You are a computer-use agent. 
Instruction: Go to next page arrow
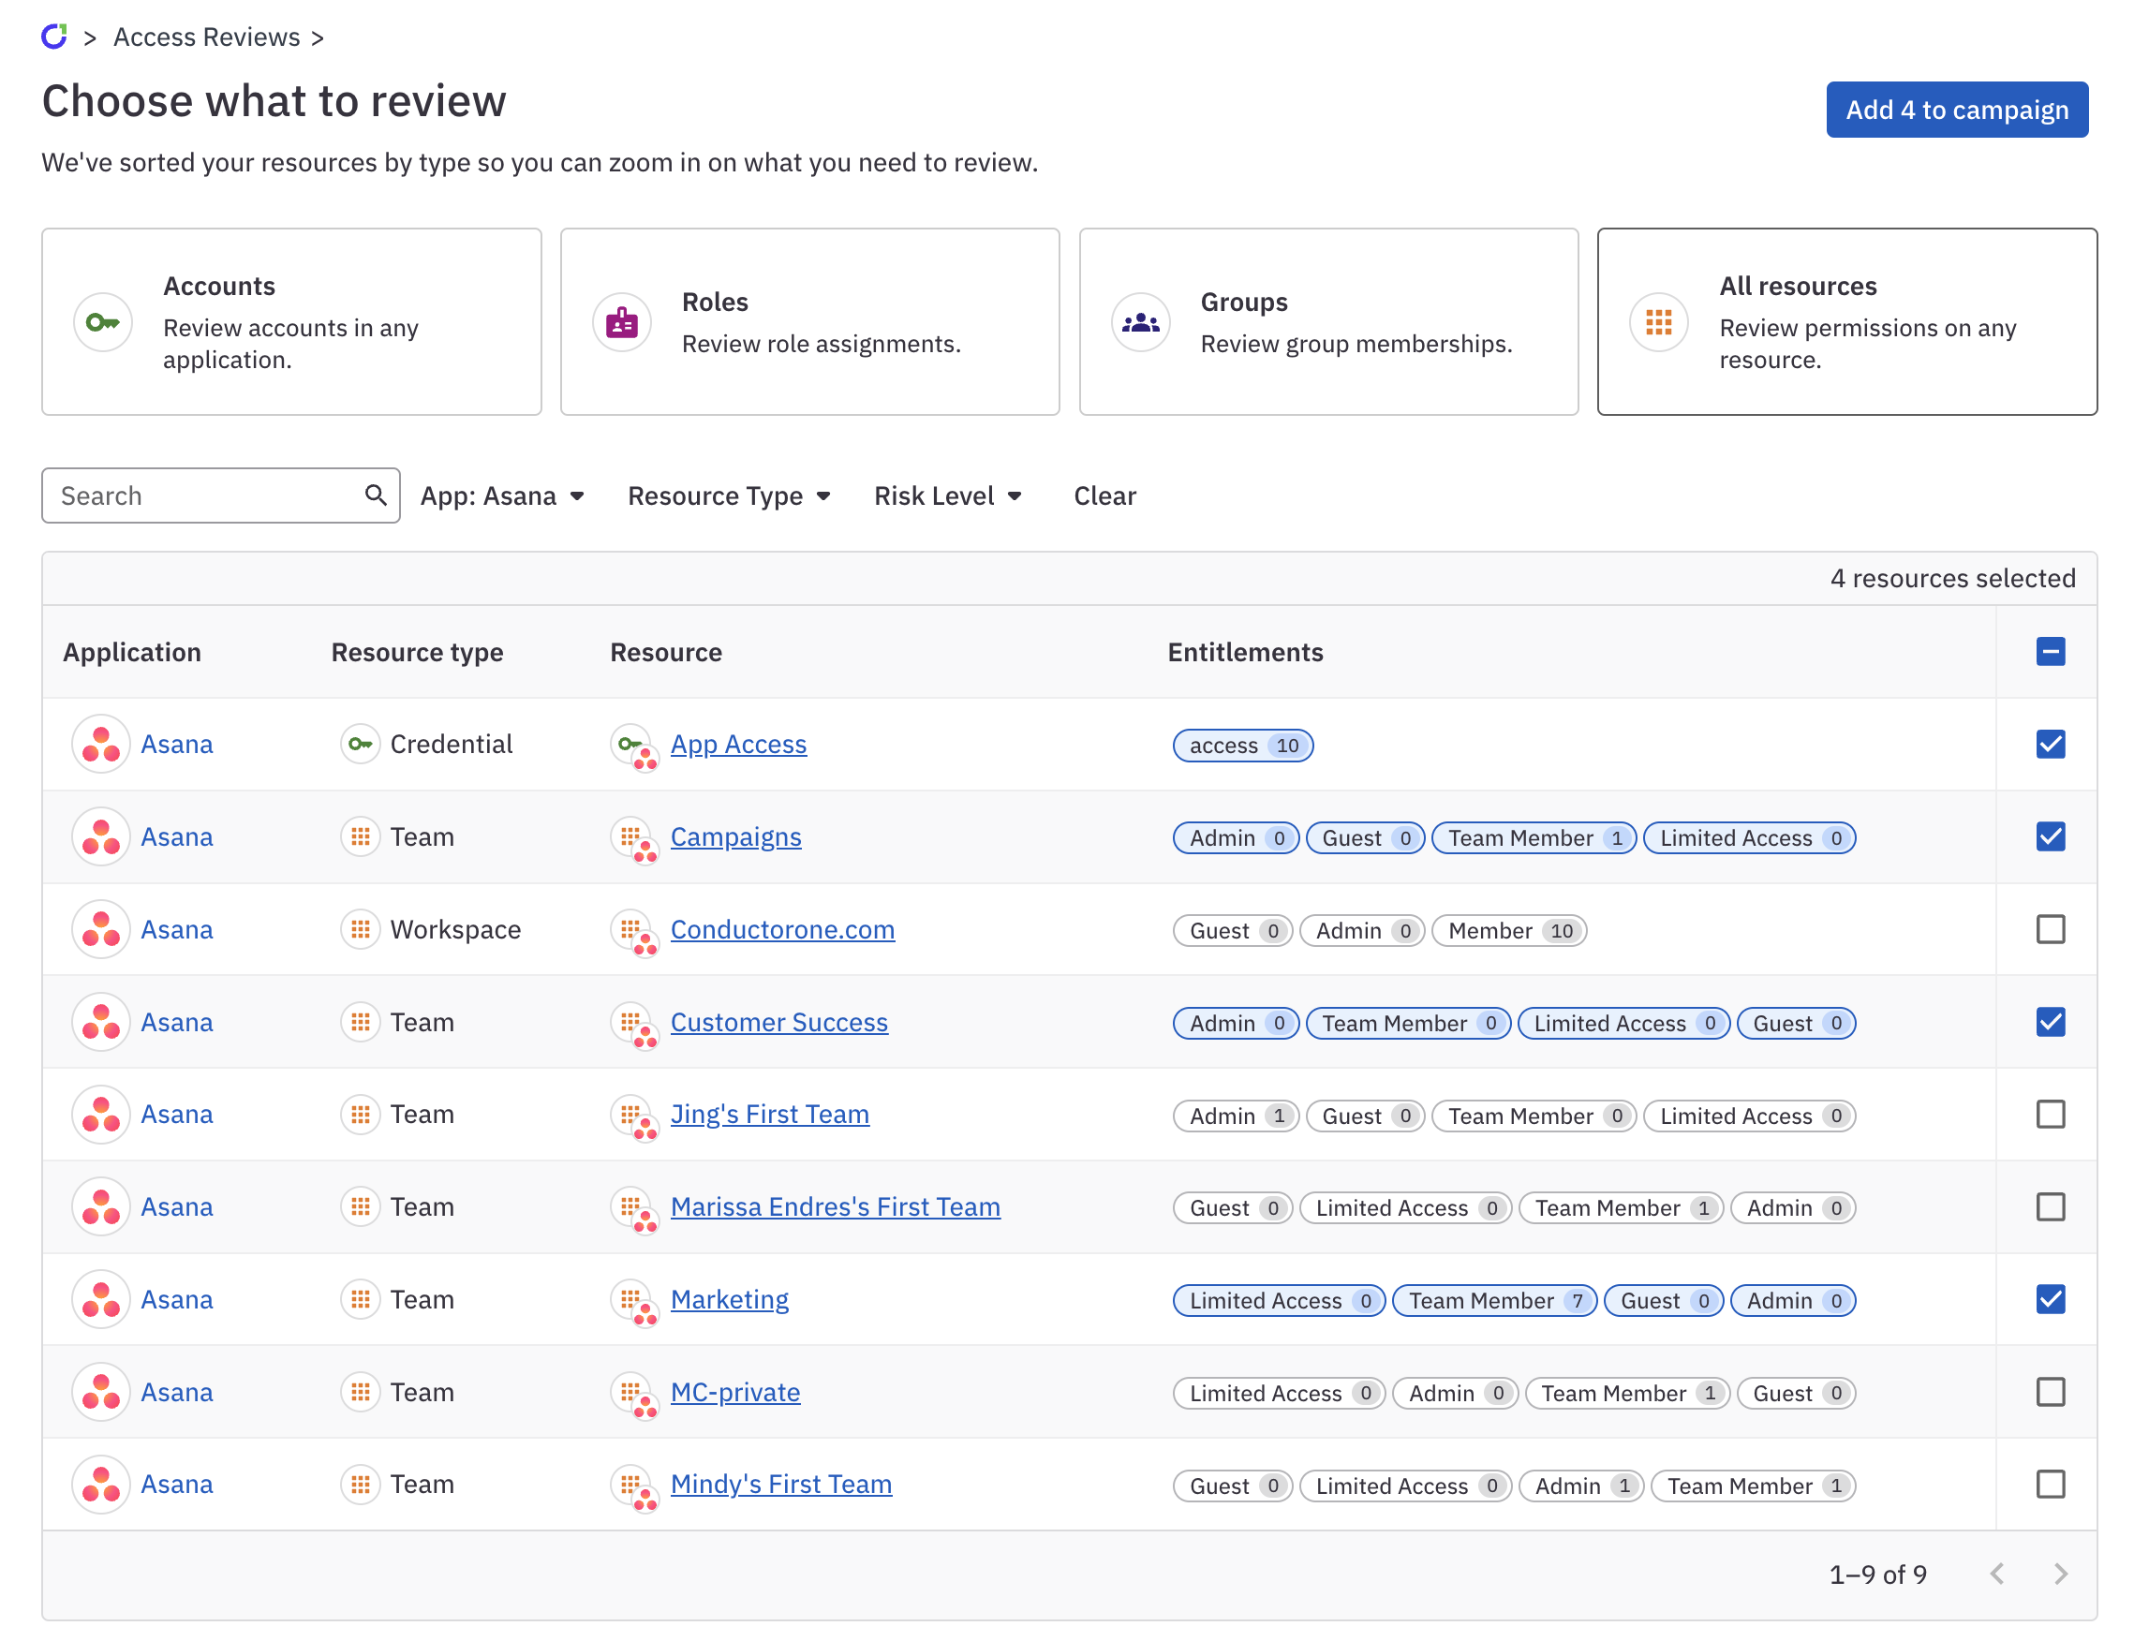click(x=2060, y=1574)
